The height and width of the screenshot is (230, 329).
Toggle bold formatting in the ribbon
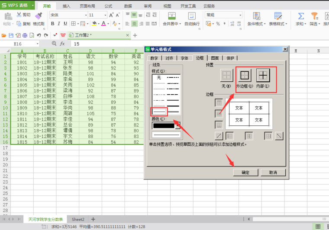53,24
